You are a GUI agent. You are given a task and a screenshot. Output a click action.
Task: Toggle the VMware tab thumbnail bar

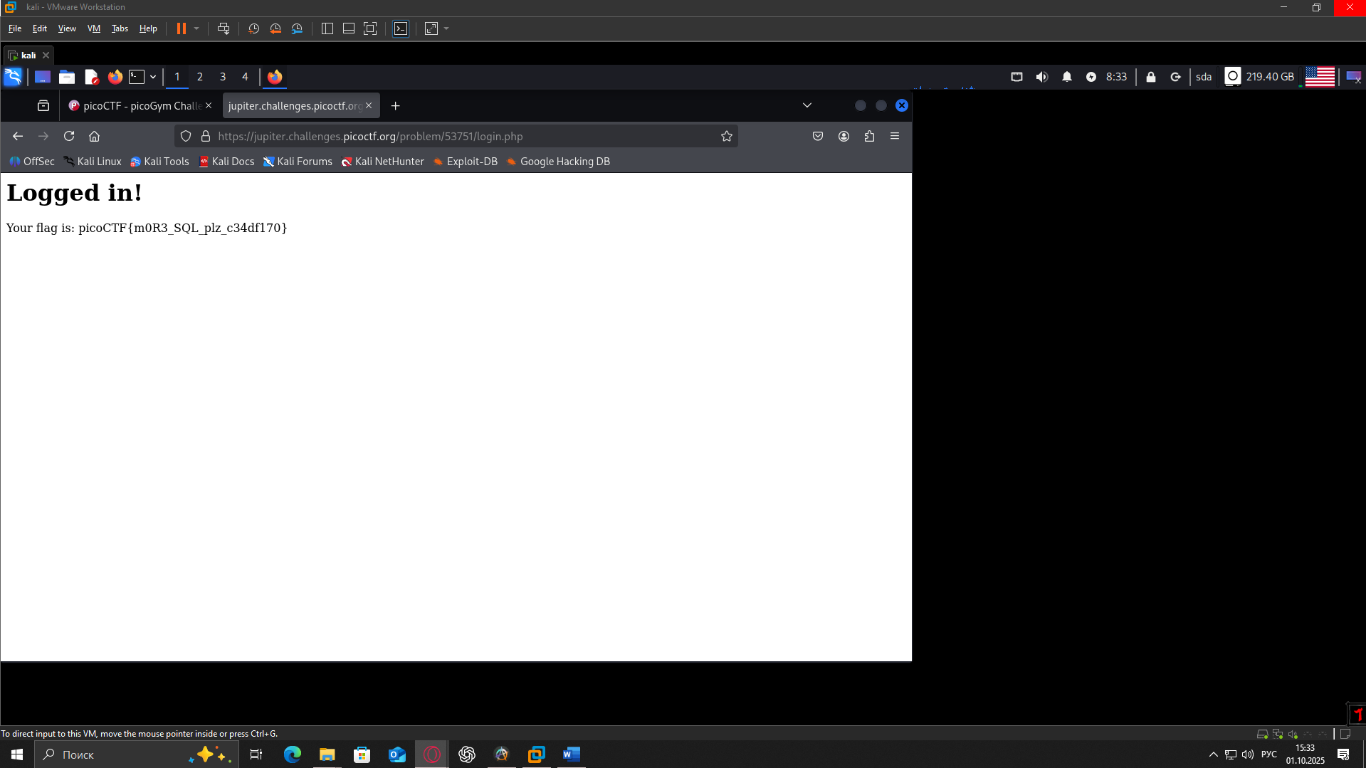coord(348,28)
